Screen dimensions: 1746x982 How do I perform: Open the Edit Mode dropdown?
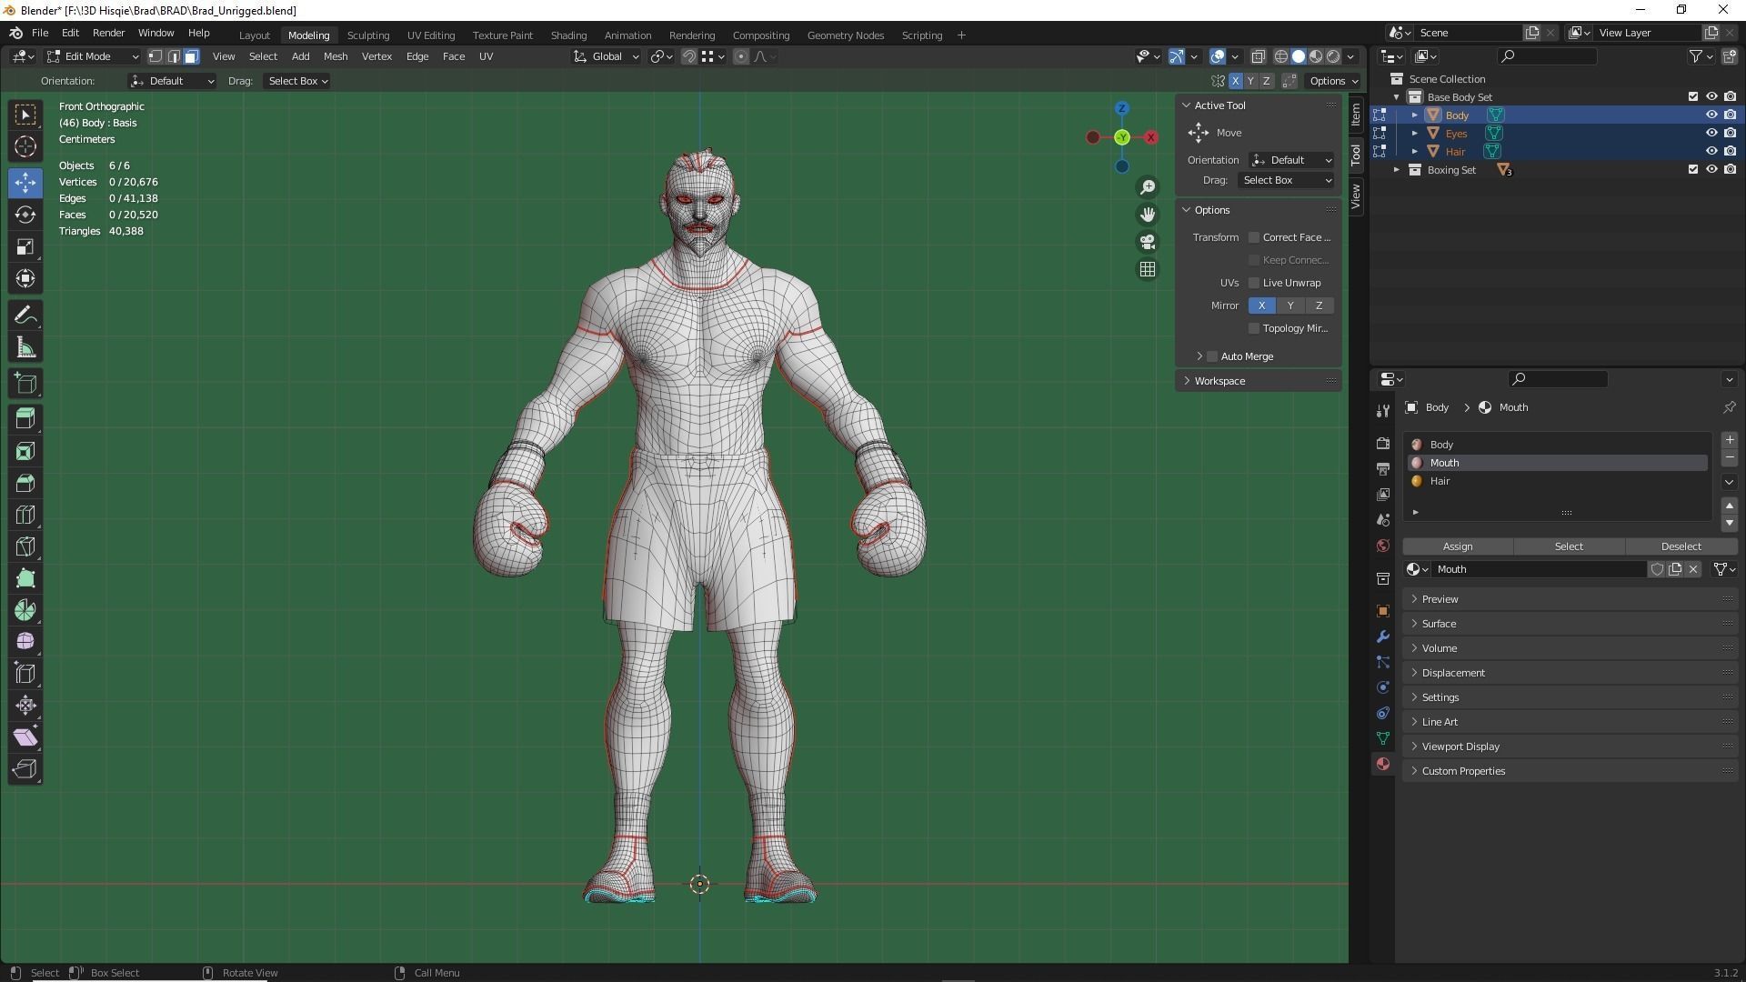tap(92, 56)
